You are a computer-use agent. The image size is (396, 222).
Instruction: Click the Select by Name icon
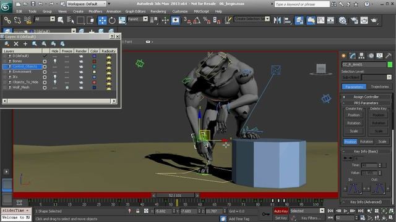tap(71, 20)
